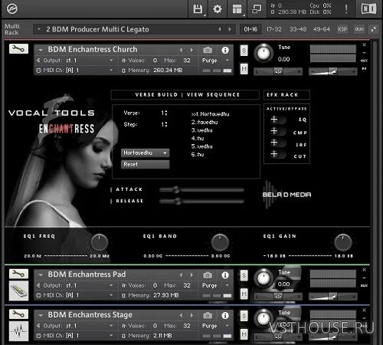Switch to rack page 17-32
This screenshot has width=383, height=345.
coord(273,29)
